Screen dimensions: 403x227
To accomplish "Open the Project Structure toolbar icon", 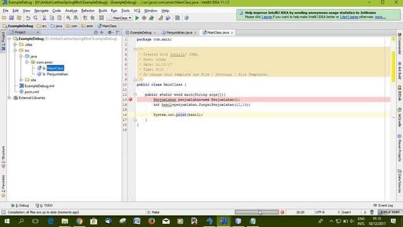I will (168, 18).
